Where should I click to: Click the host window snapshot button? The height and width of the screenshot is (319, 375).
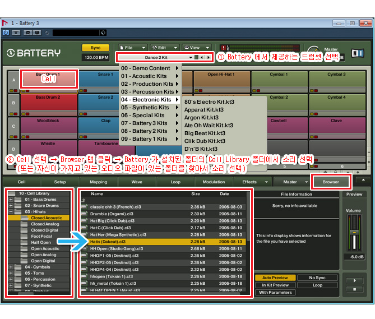(x=16, y=33)
